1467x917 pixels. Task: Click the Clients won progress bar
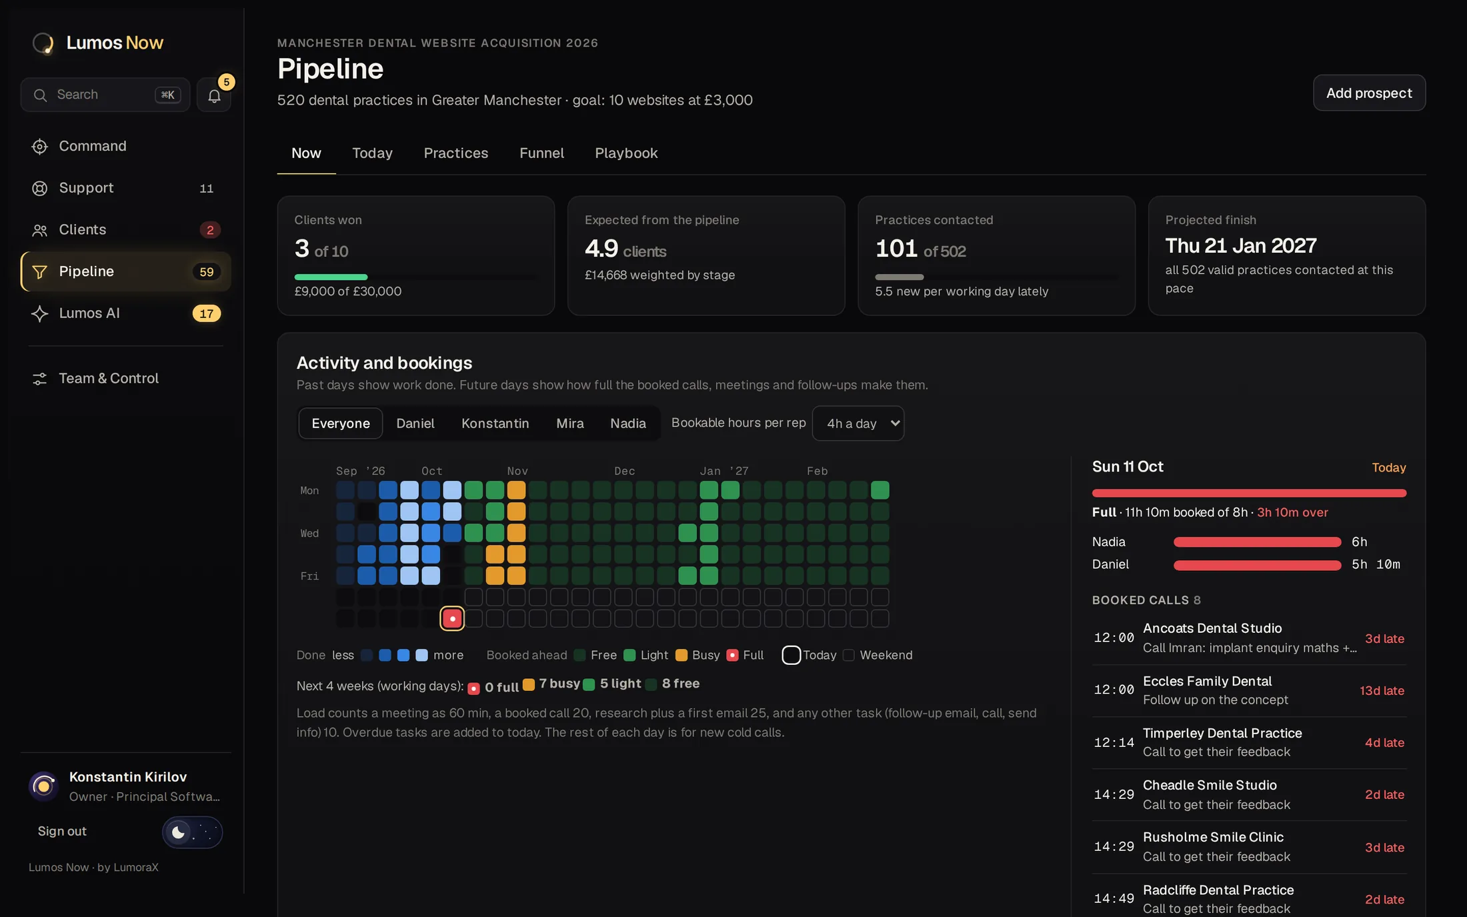point(415,277)
